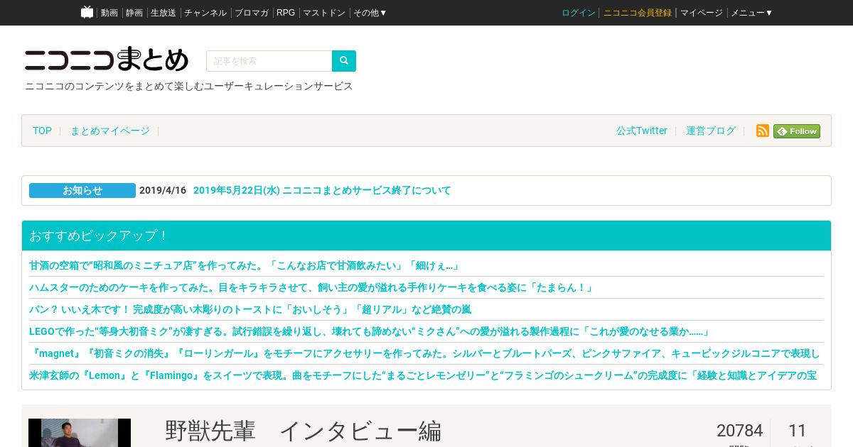Click ニコニコ会員登録 link
Screen dimensions: 853x447
pyautogui.click(x=638, y=13)
